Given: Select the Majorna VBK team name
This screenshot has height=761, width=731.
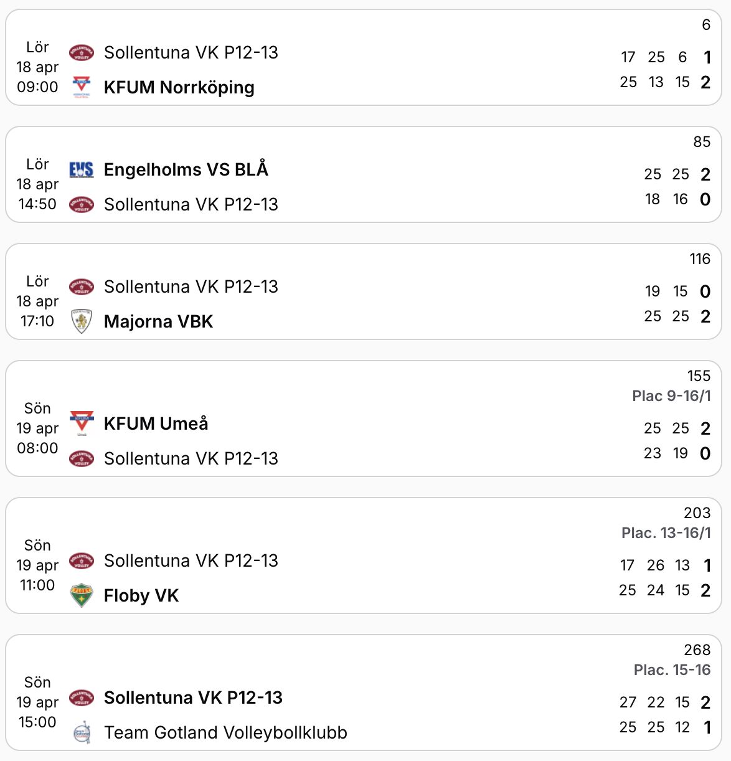Looking at the screenshot, I should [x=158, y=321].
